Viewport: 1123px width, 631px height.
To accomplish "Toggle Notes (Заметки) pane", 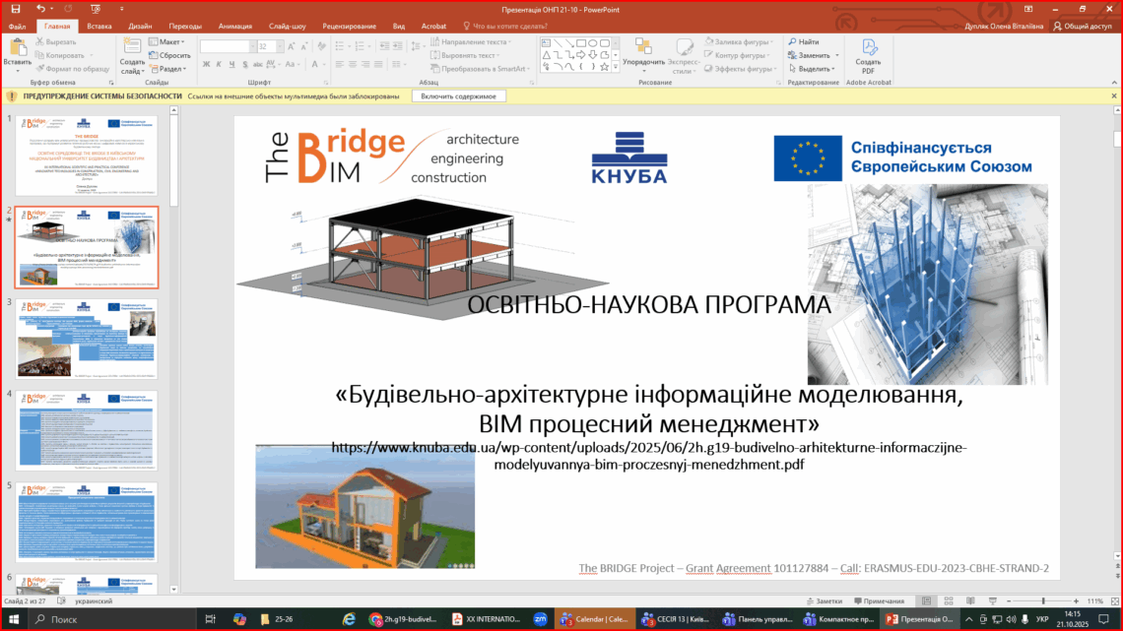I will [x=823, y=600].
